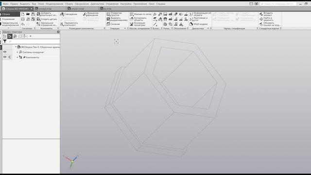Switch to the fourth .m3d document tab
Image resolution: width=311 pixels, height=175 pixels.
[x=115, y=9]
